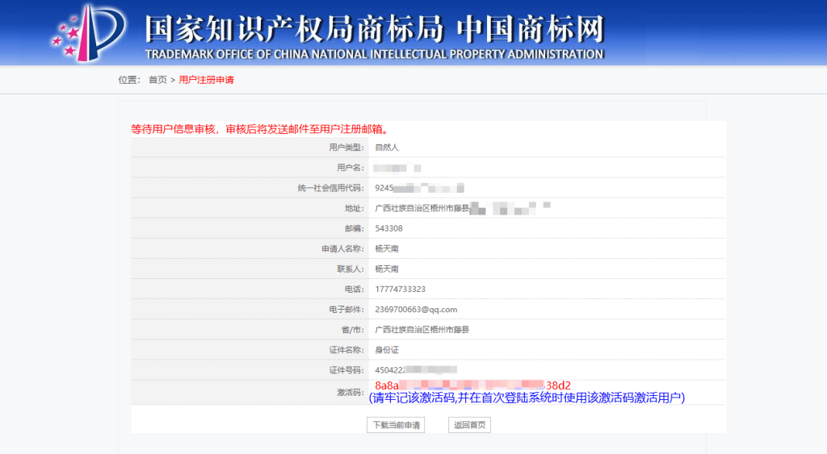Click the site title 国家知识产权局商标局 中国商标网
Screen dimensions: 827x454
[374, 29]
